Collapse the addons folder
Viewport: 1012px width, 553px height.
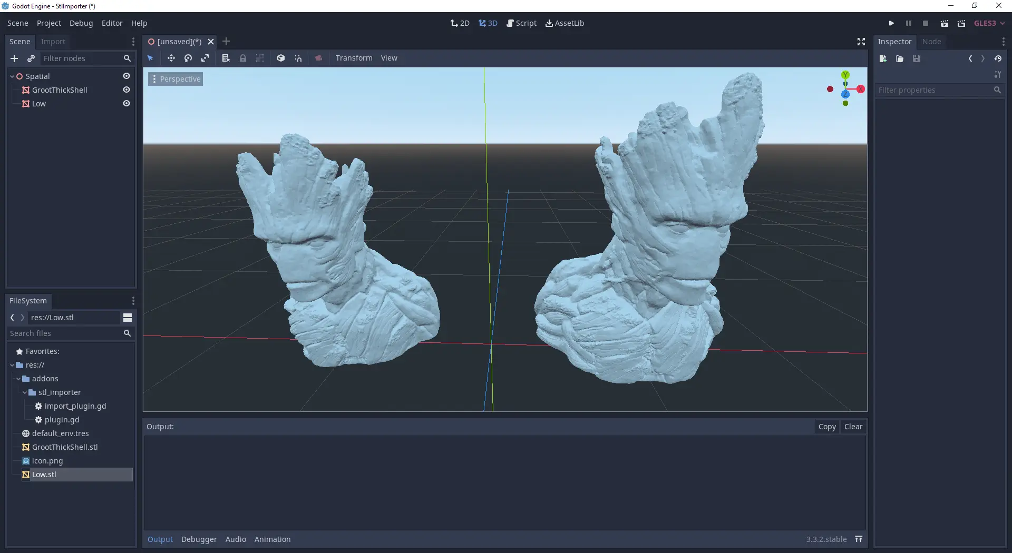[18, 379]
